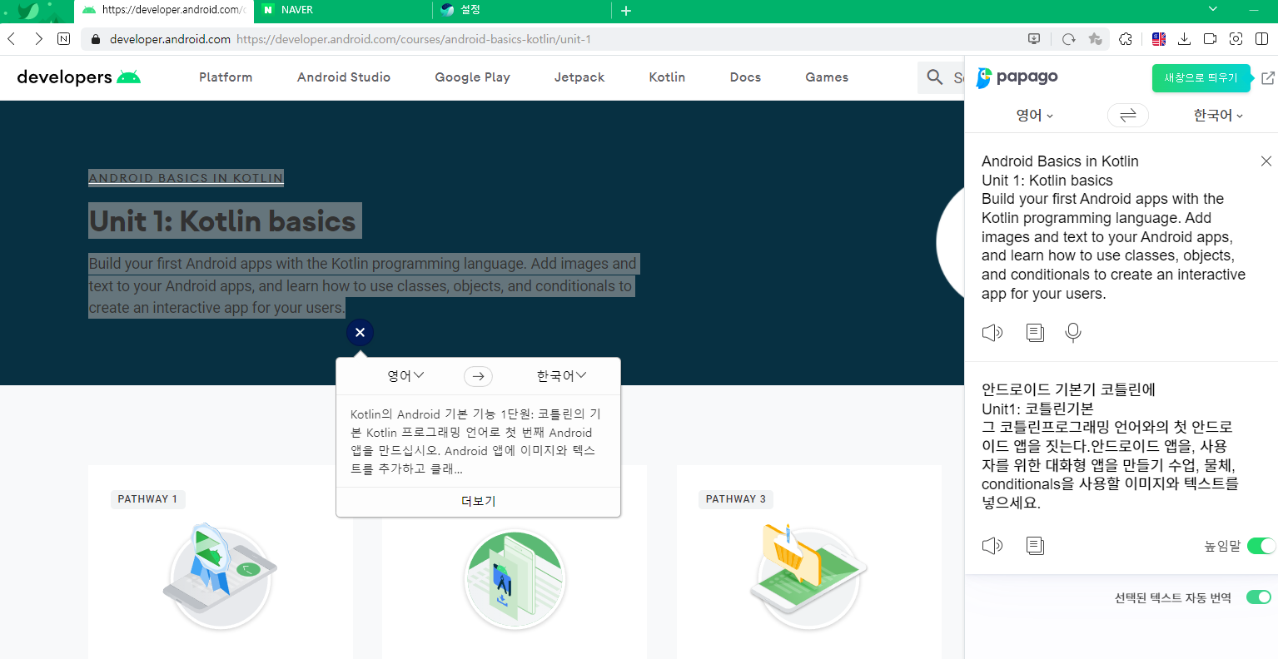The height and width of the screenshot is (659, 1278).
Task: Click the screen capture icon
Action: pos(1236,39)
